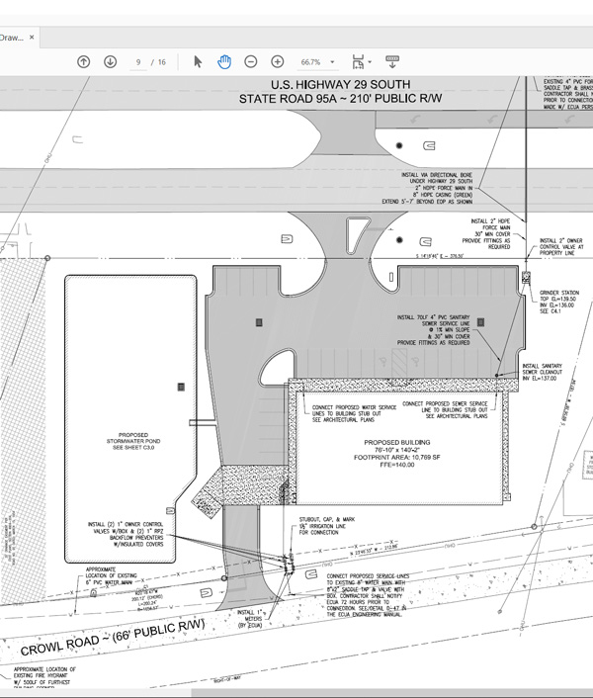Zoom out with the minus button
This screenshot has width=593, height=698.
[251, 61]
